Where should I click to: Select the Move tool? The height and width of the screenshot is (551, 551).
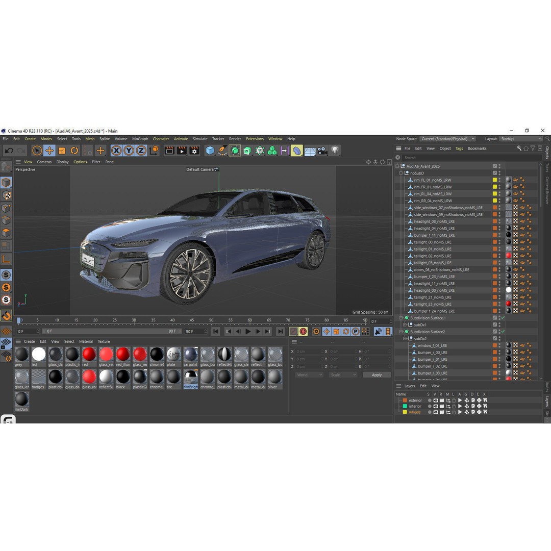tap(49, 151)
